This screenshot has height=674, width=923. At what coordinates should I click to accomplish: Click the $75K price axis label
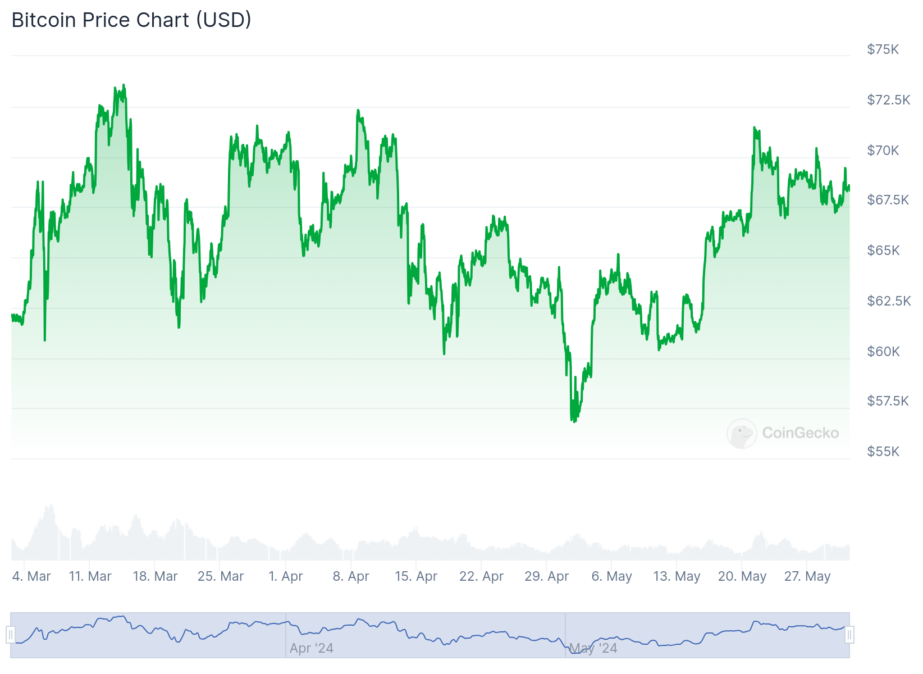click(x=883, y=49)
